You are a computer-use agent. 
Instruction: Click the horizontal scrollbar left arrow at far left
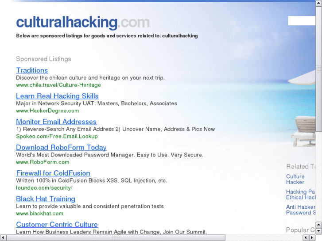click(x=3, y=238)
